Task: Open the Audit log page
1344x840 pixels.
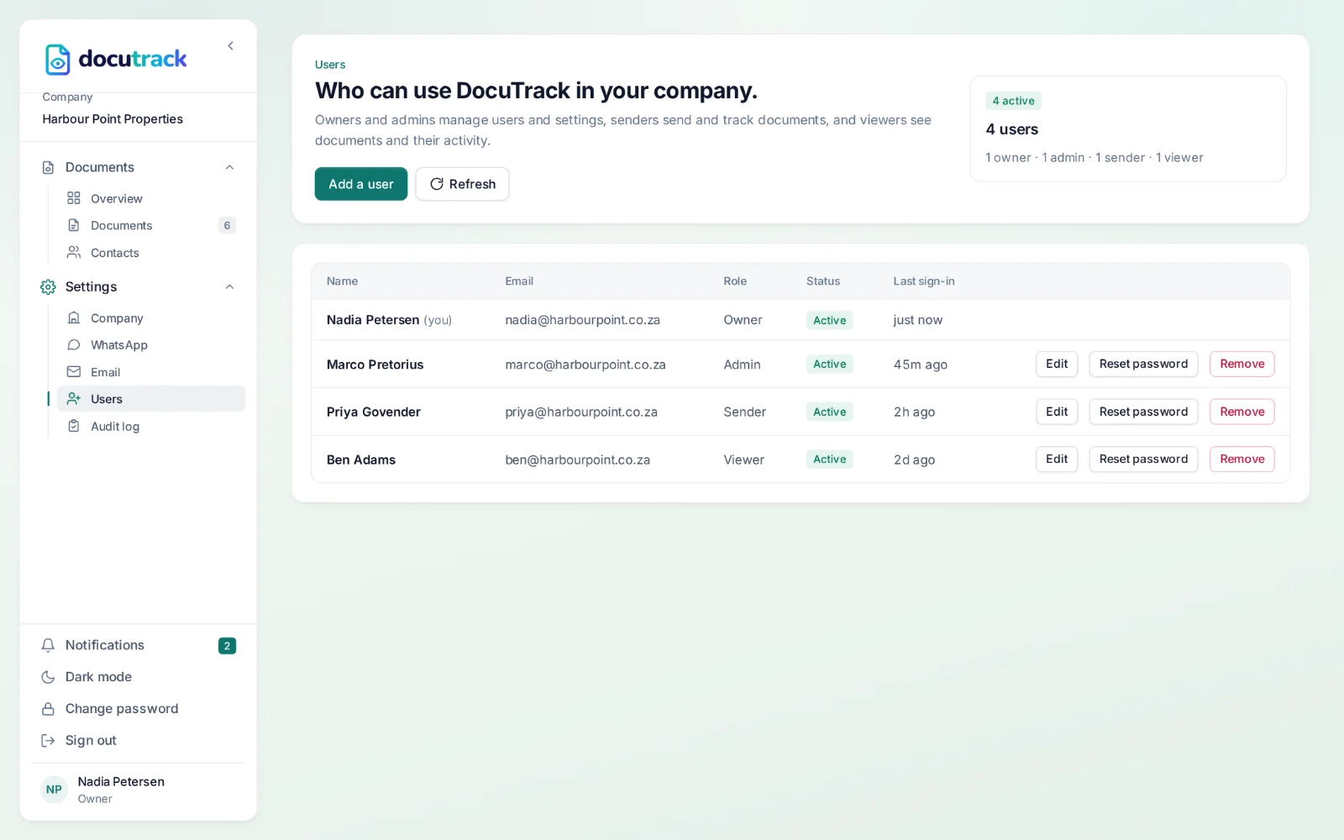Action: 151,426
